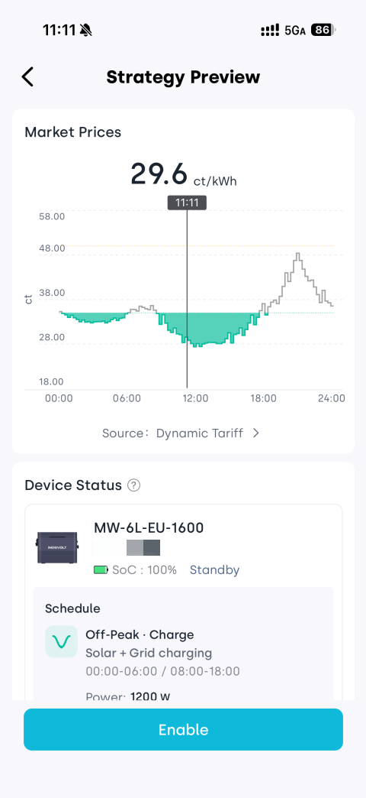Tap the cellular signal strength icon
Screen dimensions: 366x798
coord(271,31)
